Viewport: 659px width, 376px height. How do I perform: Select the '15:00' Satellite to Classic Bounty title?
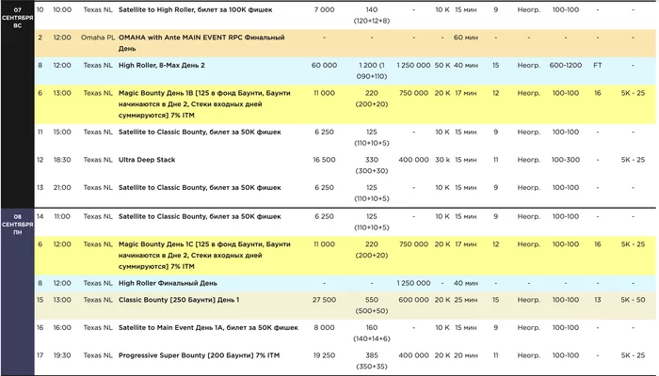tap(200, 133)
